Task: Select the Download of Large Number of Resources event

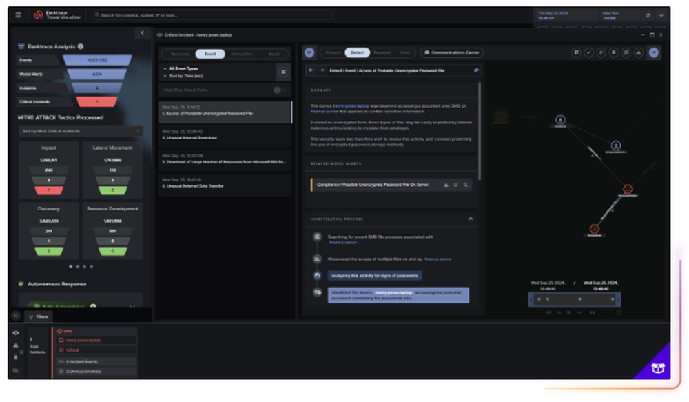Action: click(225, 159)
